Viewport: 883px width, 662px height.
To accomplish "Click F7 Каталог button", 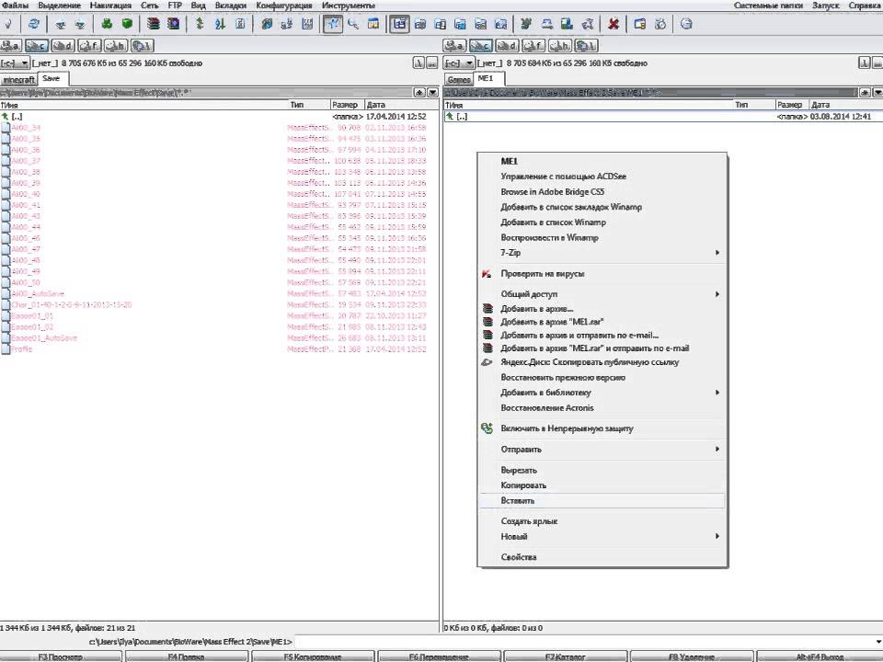I will 565,656.
